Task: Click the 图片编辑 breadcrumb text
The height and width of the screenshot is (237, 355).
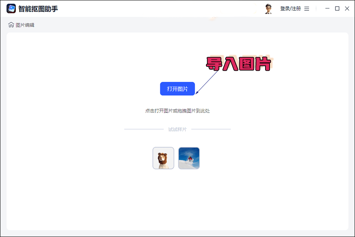Action: [25, 25]
